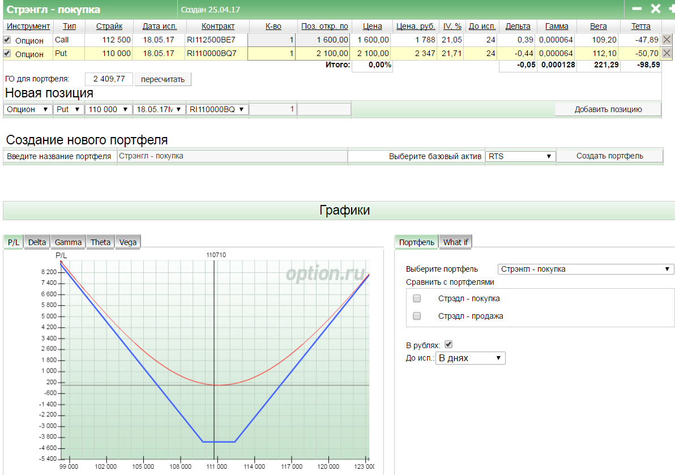The width and height of the screenshot is (675, 475).
Task: Uncheck the Put option row checkbox
Action: click(7, 53)
